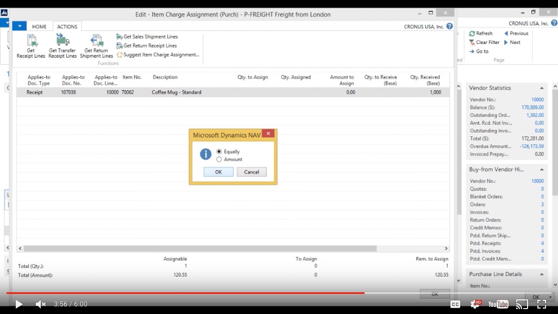Image resolution: width=558 pixels, height=314 pixels.
Task: Click the Amount to Assign column header
Action: pyautogui.click(x=342, y=80)
